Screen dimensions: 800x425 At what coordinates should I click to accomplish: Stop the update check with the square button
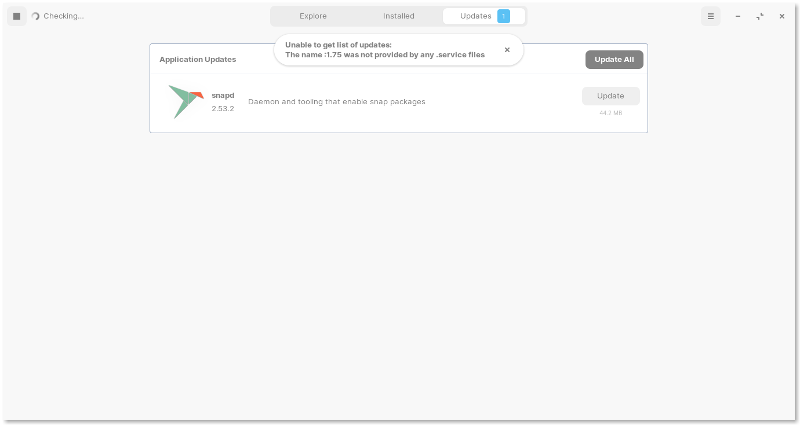coord(17,16)
